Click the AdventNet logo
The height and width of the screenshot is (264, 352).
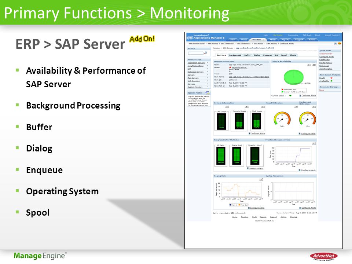click(323, 256)
